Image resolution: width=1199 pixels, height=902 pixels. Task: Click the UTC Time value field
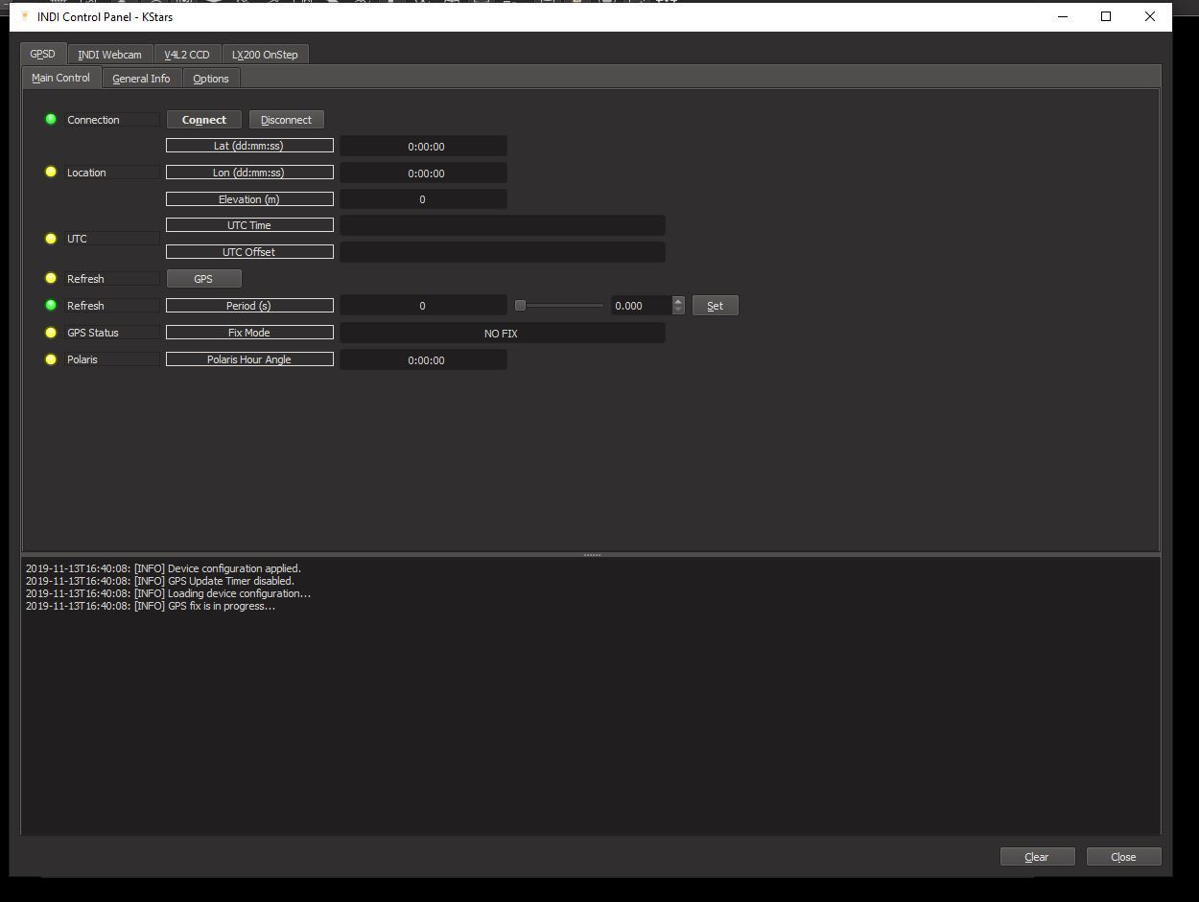click(x=503, y=225)
